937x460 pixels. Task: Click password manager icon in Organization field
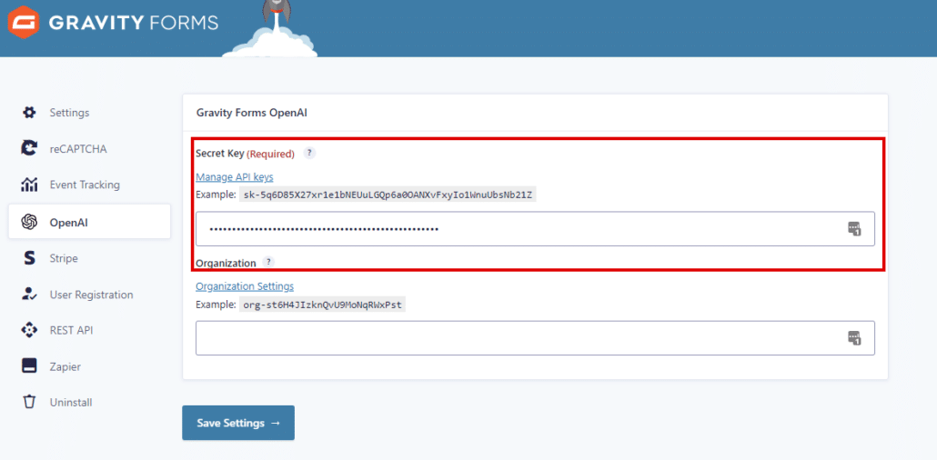tap(854, 338)
